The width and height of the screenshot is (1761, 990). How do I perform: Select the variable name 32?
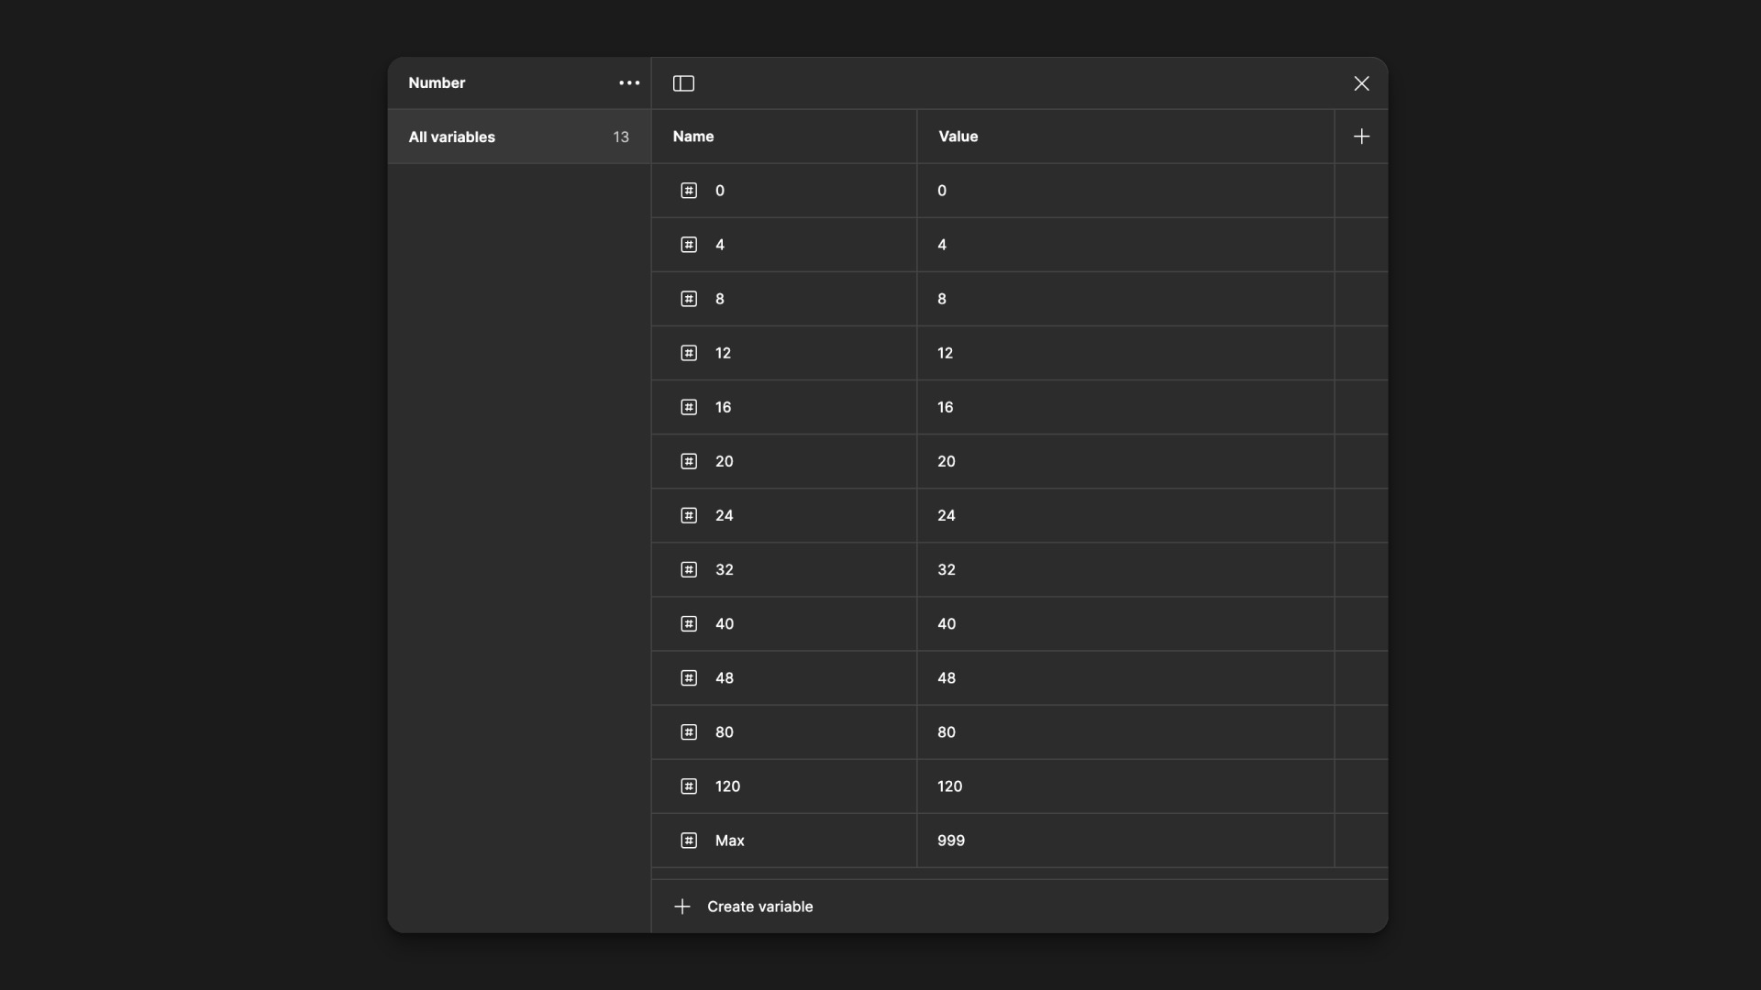coord(724,569)
